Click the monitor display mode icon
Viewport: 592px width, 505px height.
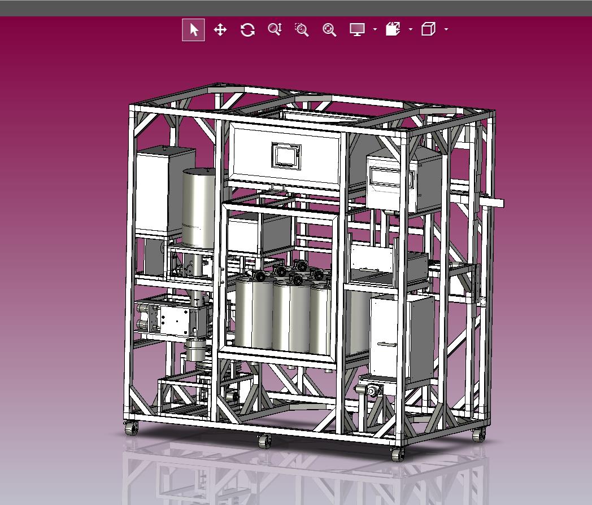357,29
